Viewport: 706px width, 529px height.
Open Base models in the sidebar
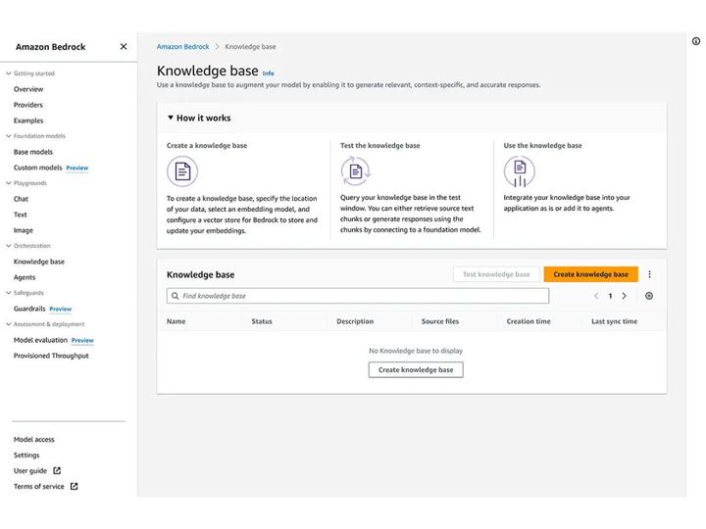tap(33, 152)
